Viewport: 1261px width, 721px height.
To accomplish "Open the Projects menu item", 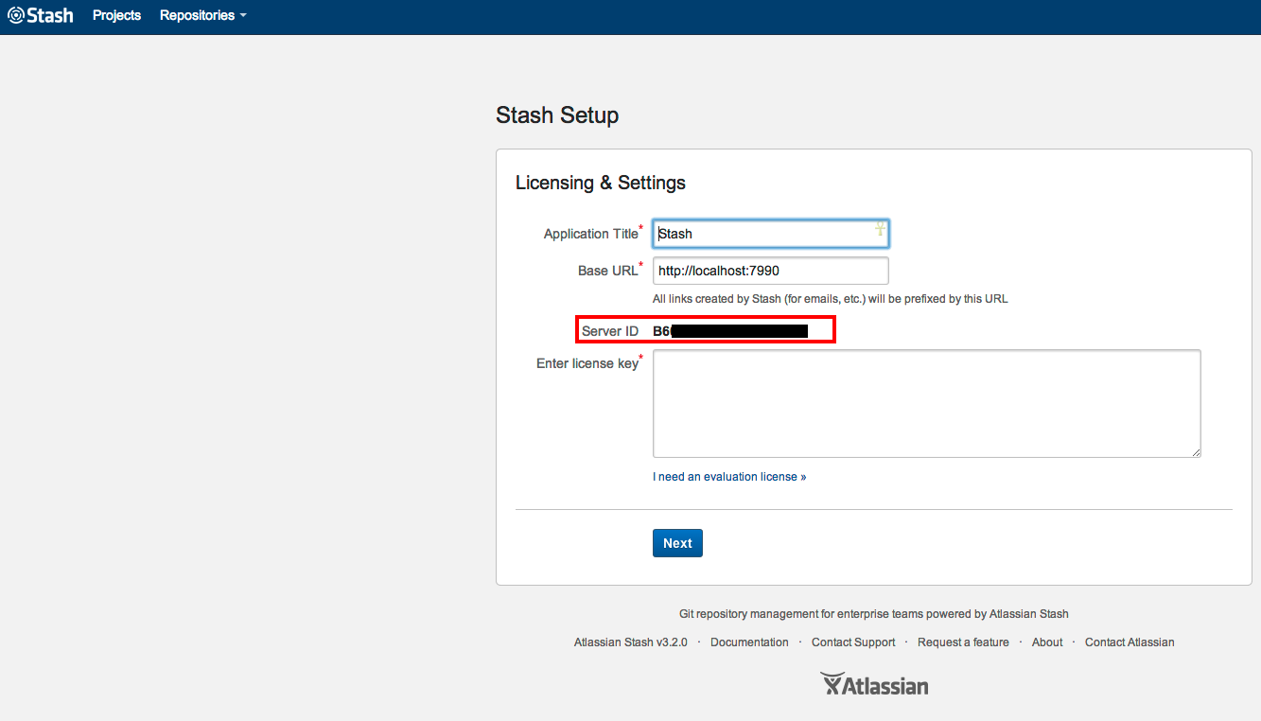I will (116, 15).
